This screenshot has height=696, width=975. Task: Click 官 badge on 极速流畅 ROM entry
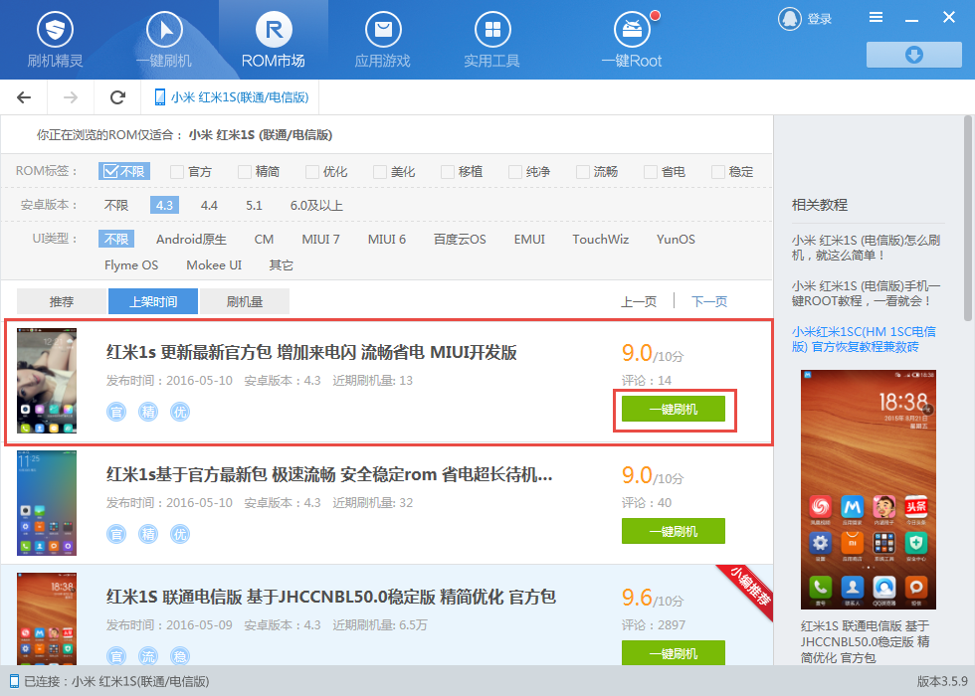coord(116,534)
